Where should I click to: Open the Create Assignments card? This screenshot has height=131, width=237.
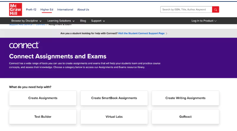(43, 98)
